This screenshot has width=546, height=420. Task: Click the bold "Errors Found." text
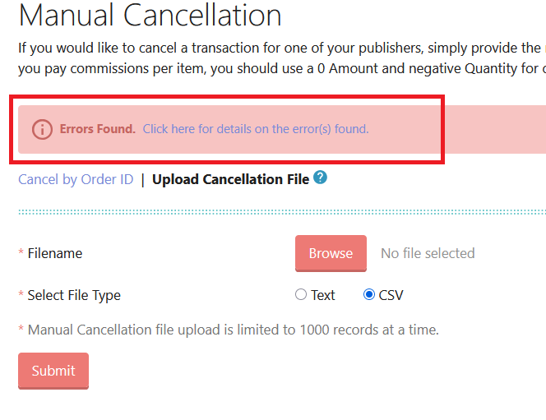click(97, 129)
